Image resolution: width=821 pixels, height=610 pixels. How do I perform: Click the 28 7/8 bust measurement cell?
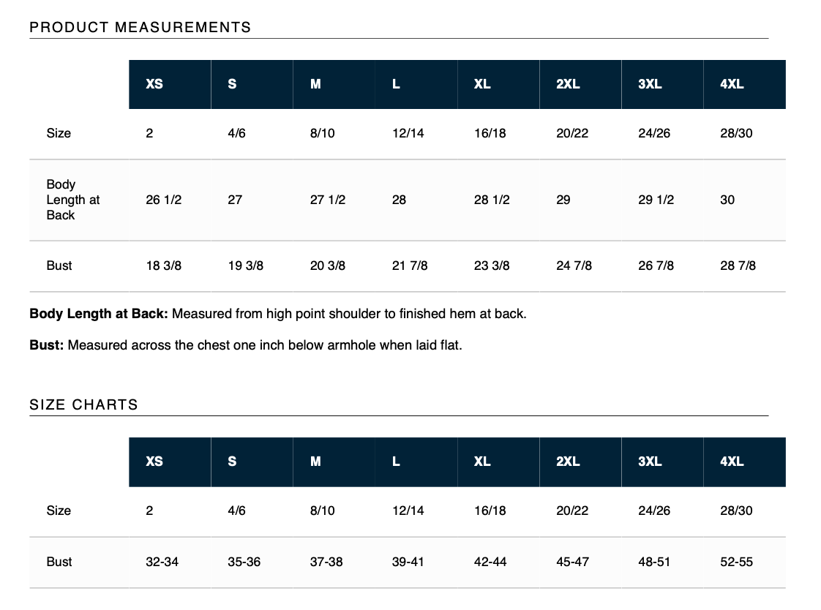click(x=738, y=266)
